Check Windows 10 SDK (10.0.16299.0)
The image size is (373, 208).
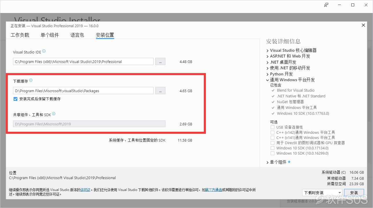pyautogui.click(x=272, y=153)
